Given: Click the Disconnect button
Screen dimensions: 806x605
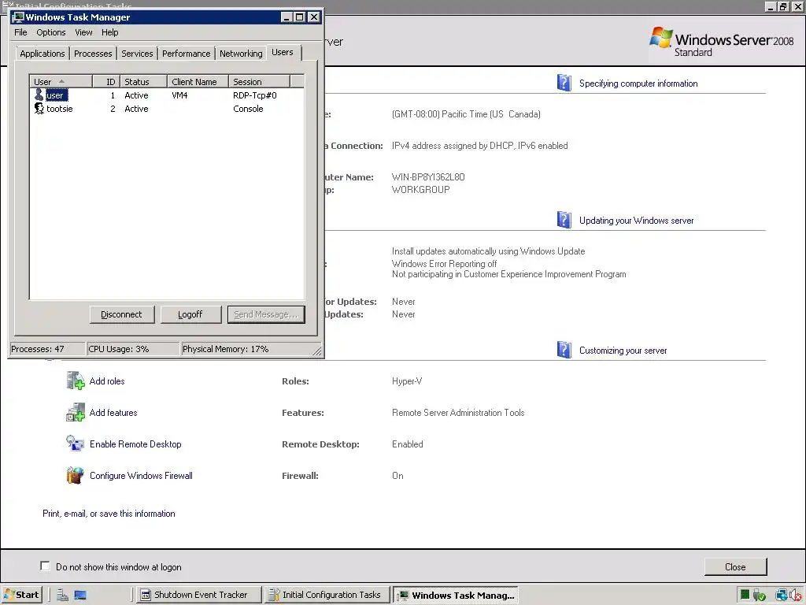Looking at the screenshot, I should pos(122,314).
